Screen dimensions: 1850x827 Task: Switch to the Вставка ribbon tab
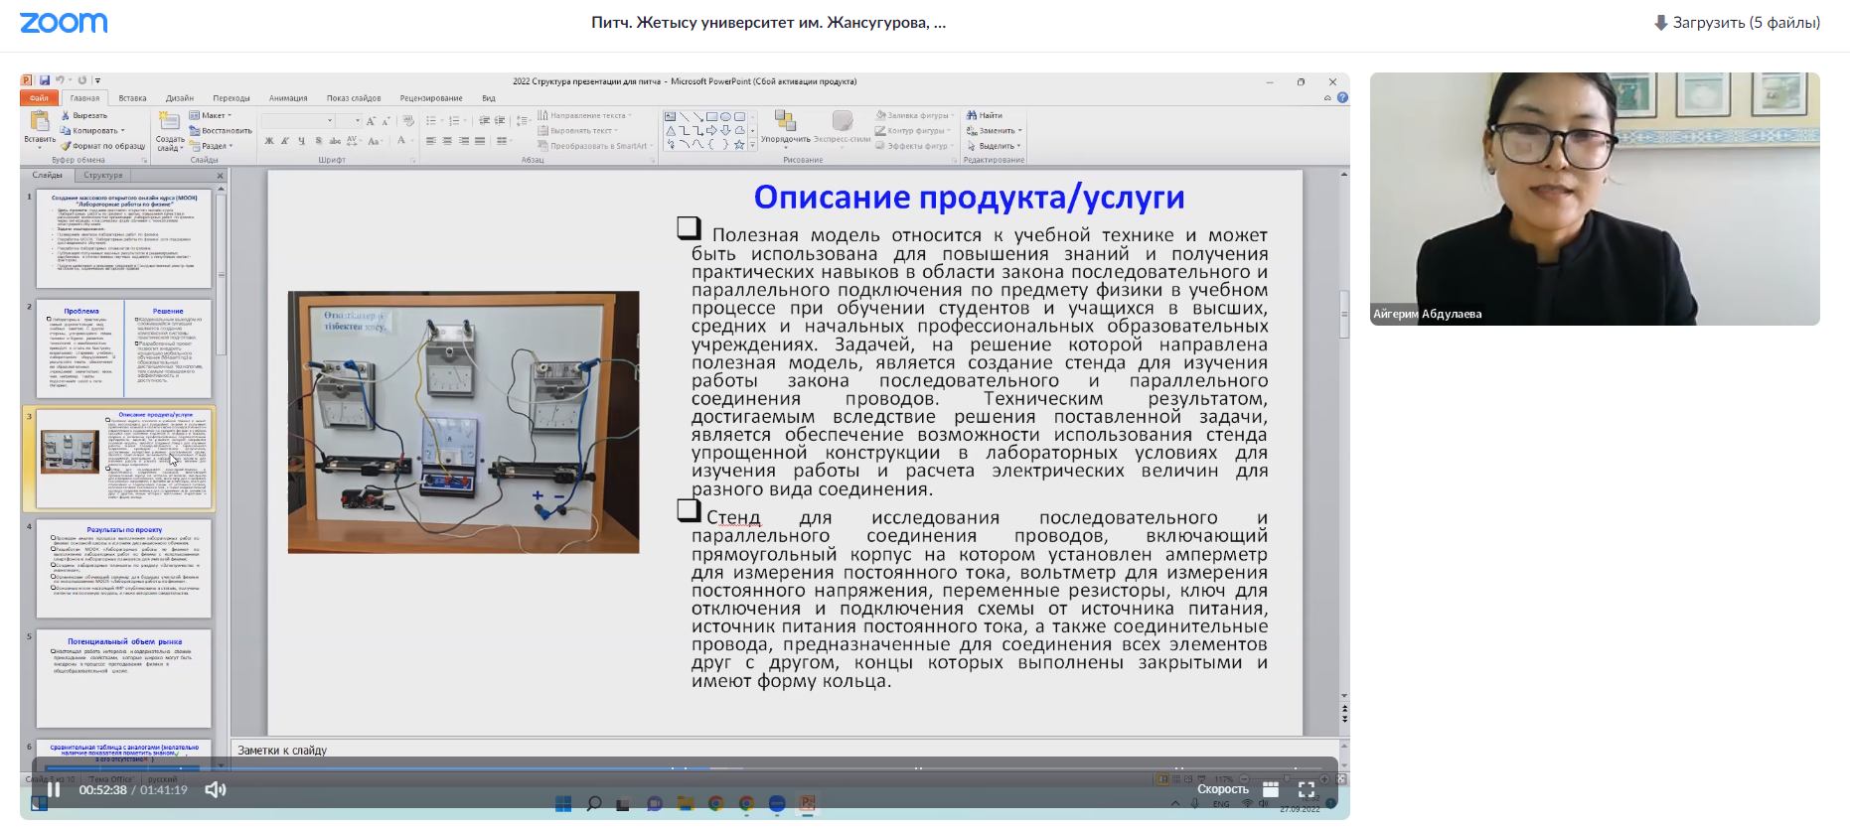[132, 98]
